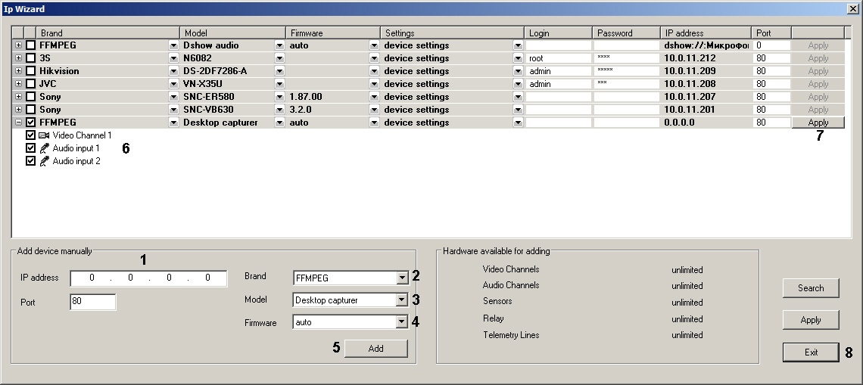Check the JVC device row checkbox

[x=31, y=84]
